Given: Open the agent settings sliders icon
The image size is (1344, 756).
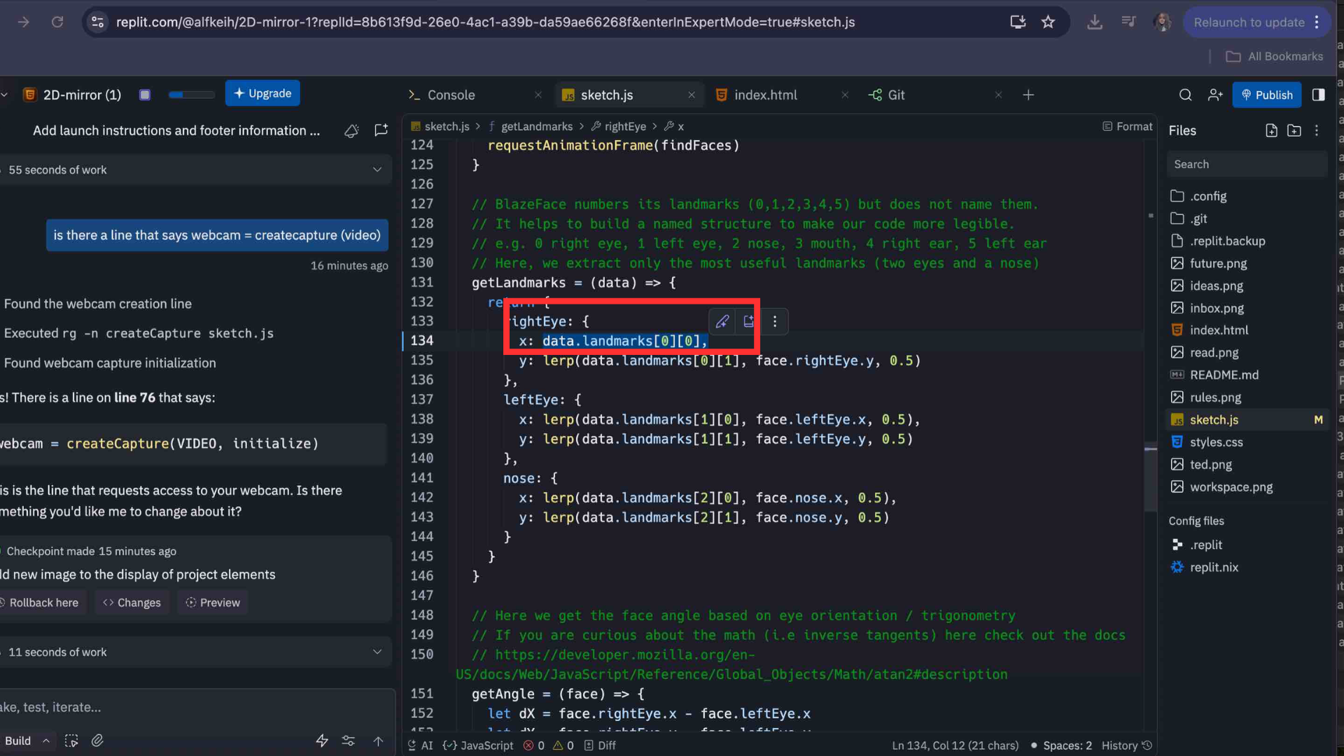Looking at the screenshot, I should (349, 741).
